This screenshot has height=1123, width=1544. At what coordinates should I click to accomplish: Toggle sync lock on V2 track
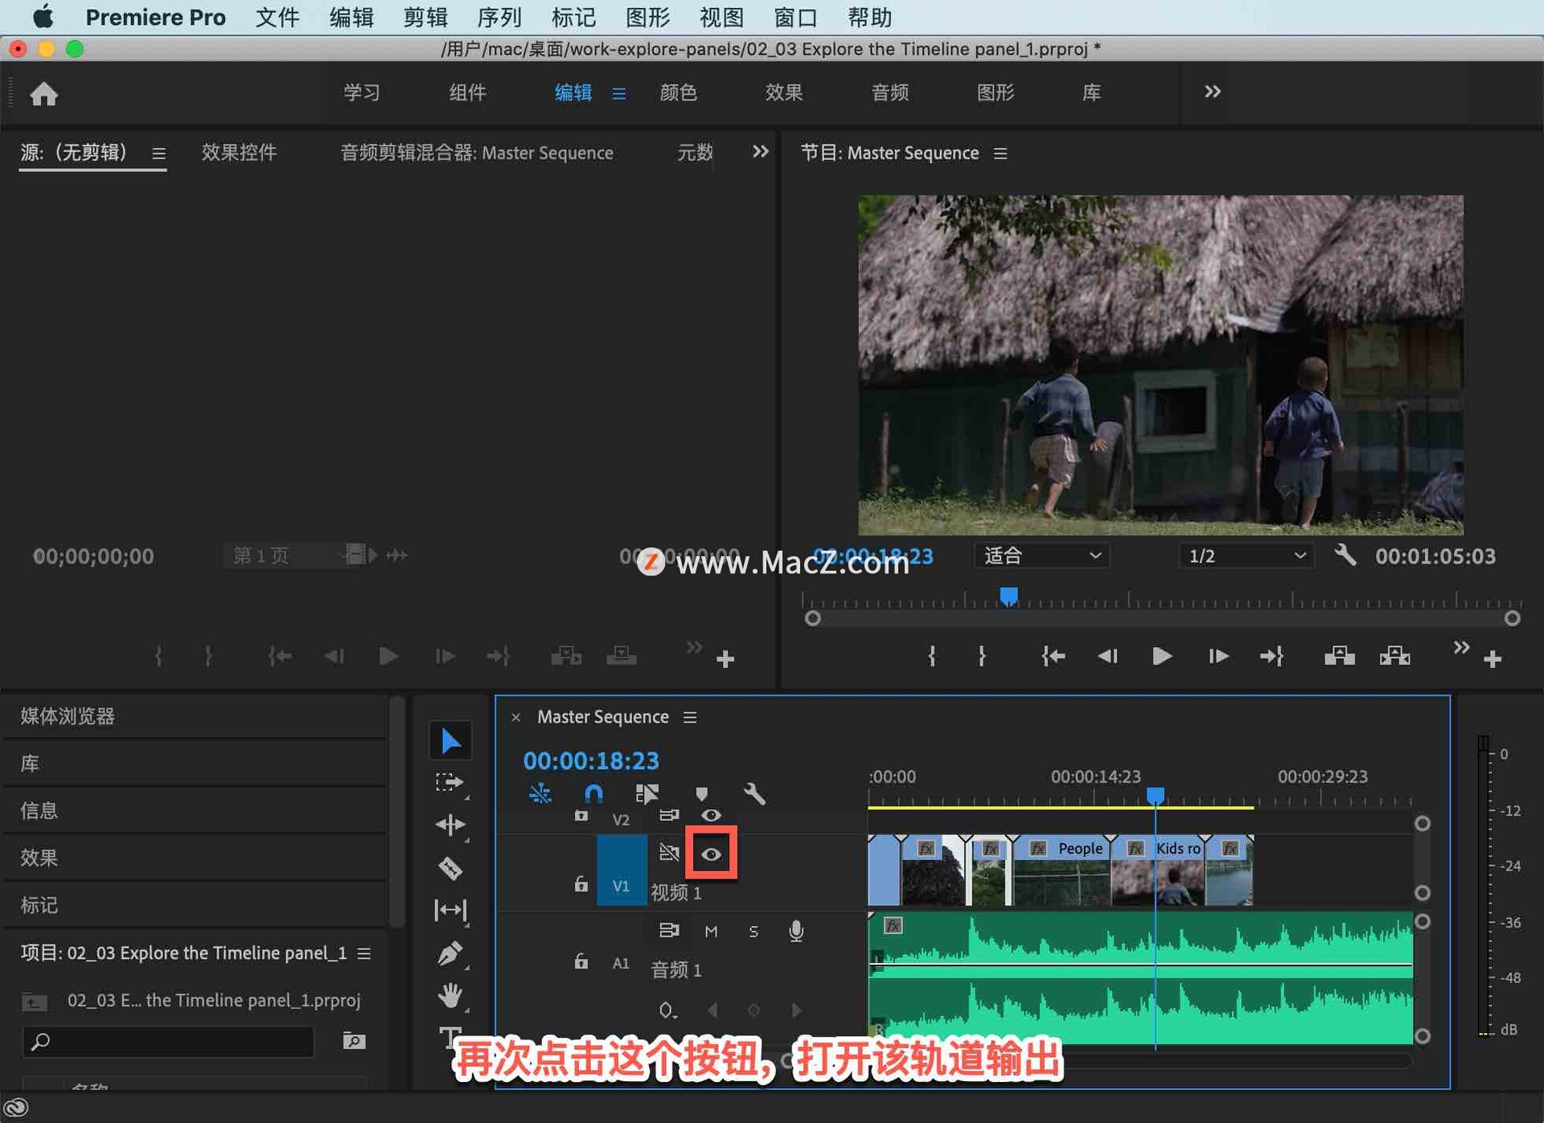[669, 815]
